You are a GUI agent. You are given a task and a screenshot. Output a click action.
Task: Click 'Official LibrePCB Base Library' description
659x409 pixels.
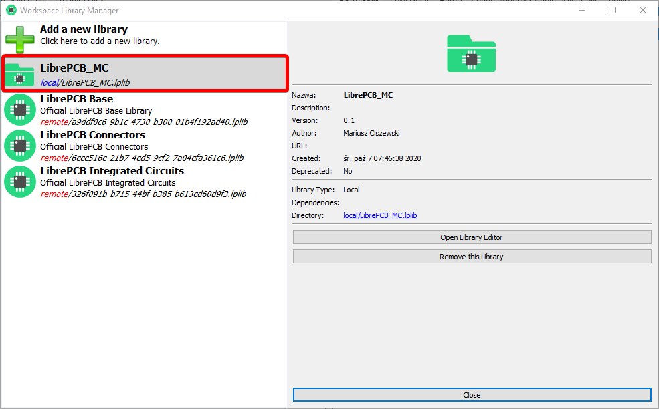point(96,110)
